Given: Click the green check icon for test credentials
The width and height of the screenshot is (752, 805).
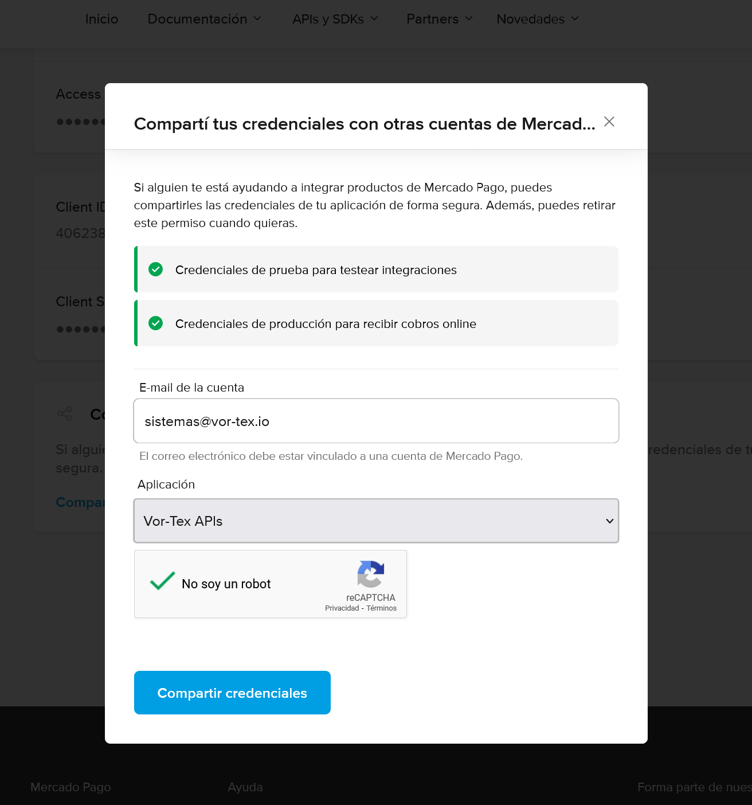Looking at the screenshot, I should [156, 269].
